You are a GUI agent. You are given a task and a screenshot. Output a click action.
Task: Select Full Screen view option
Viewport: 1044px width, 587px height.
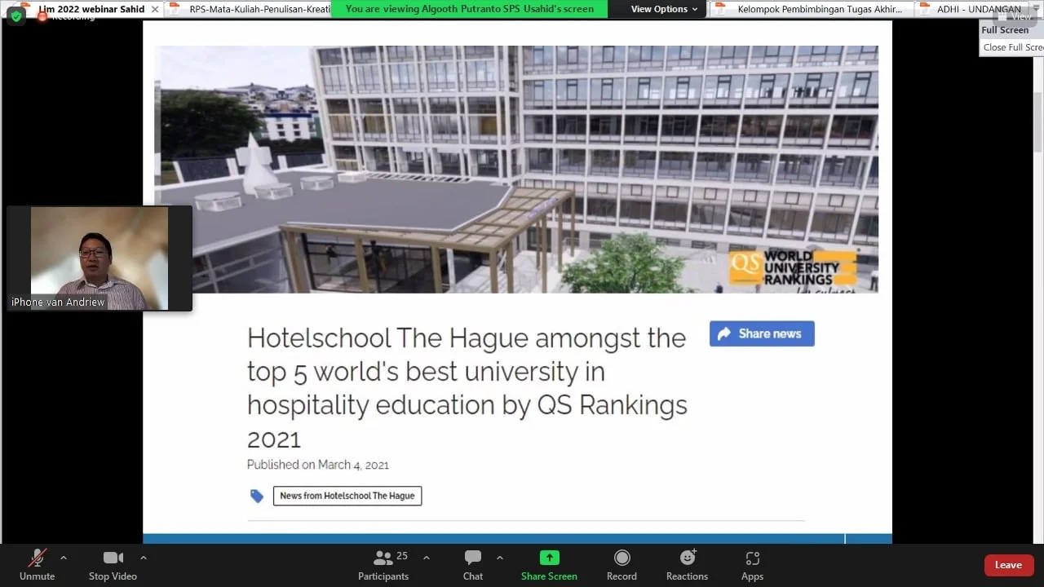click(x=1005, y=30)
